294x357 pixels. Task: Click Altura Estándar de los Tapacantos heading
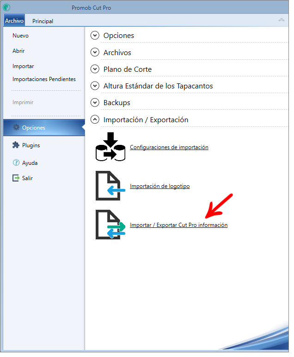pos(158,86)
